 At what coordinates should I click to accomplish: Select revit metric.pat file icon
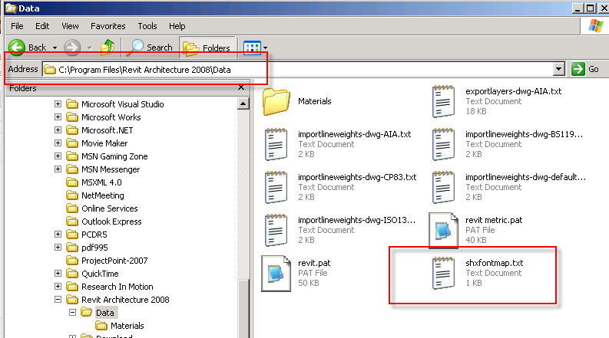[444, 230]
